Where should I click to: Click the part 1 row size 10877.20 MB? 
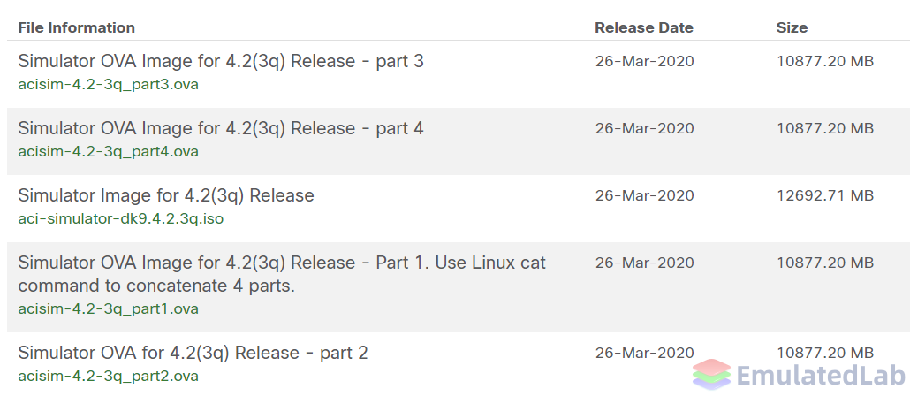point(824,263)
